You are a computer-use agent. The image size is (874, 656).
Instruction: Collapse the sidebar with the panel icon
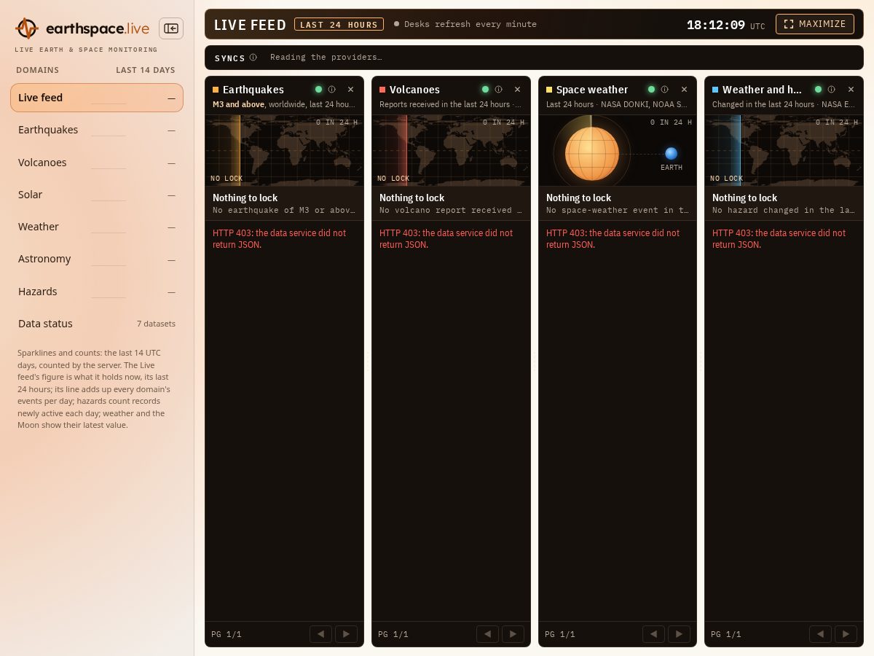[x=171, y=28]
